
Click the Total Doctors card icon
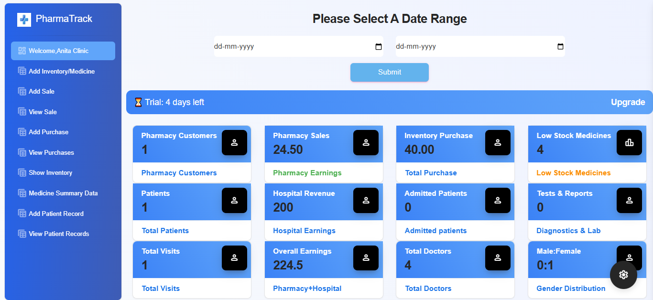pyautogui.click(x=498, y=258)
